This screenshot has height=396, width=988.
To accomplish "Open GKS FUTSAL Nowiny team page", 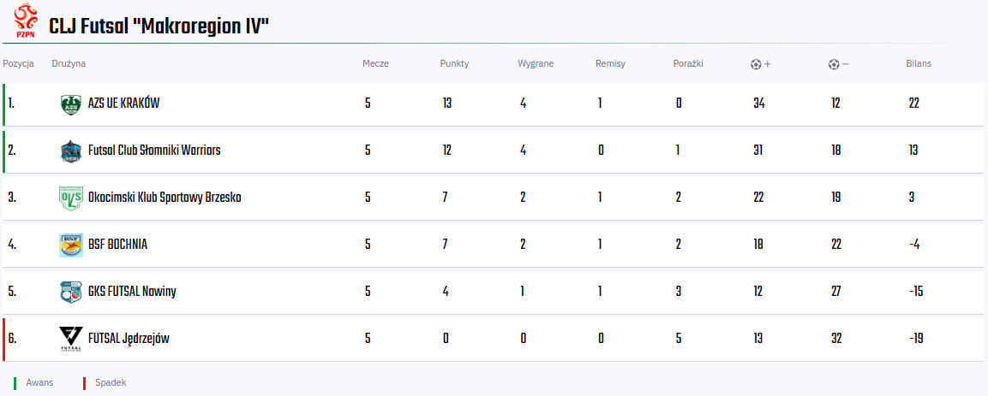I will (132, 292).
